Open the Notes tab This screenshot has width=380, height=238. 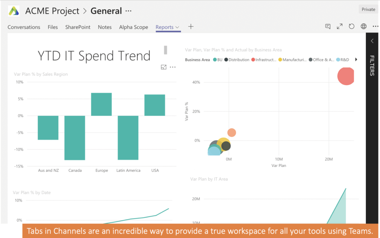pyautogui.click(x=105, y=27)
